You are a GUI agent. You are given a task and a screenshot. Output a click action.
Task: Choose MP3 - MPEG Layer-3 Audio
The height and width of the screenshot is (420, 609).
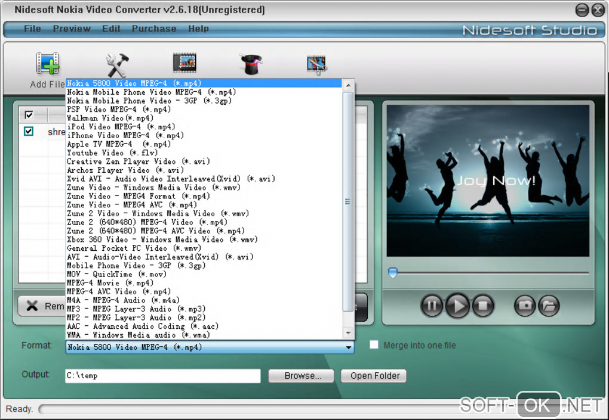pyautogui.click(x=204, y=309)
